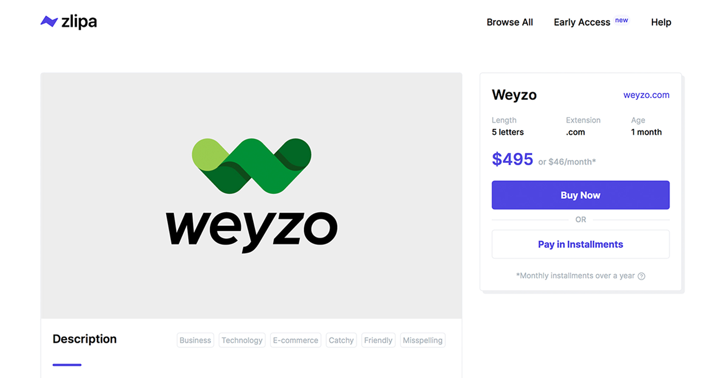Click the $495 price amount
This screenshot has width=722, height=378.
[x=512, y=159]
